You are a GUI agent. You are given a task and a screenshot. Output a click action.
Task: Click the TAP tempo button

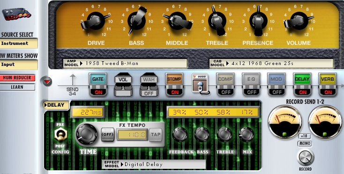156,134
